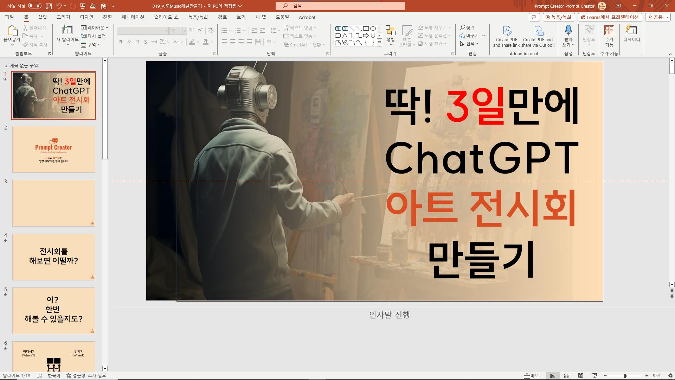Click the 녹음/녹화 record button at top right
This screenshot has width=675, height=380.
click(x=559, y=17)
